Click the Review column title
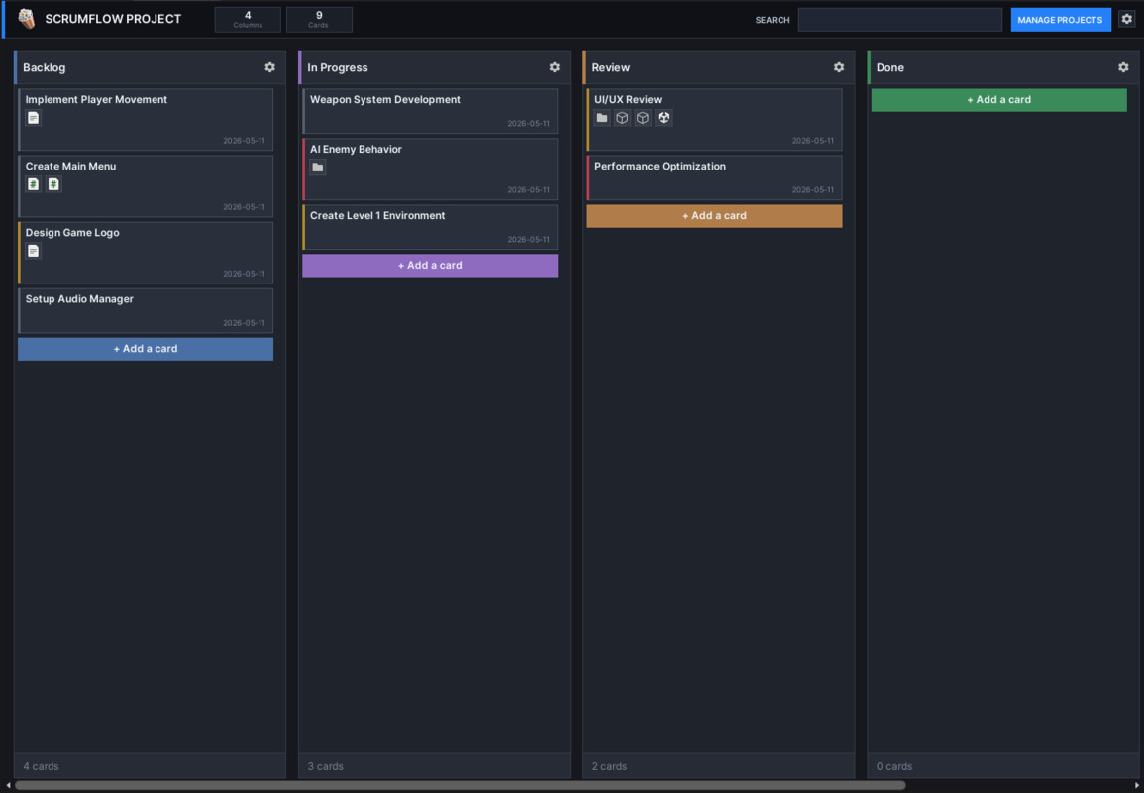 click(611, 67)
